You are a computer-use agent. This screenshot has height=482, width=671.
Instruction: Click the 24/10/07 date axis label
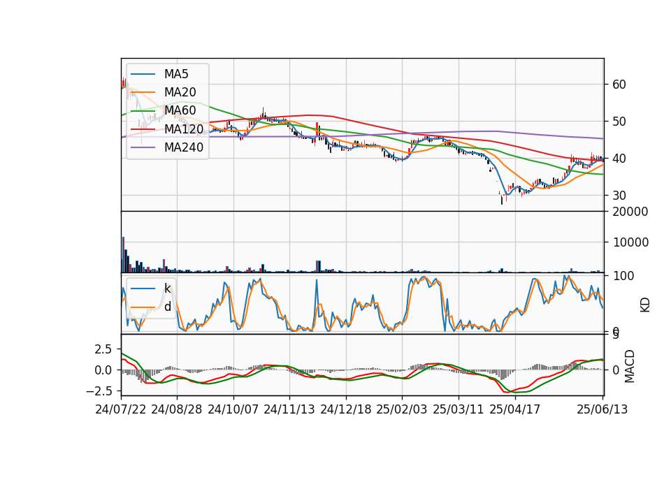(x=233, y=409)
